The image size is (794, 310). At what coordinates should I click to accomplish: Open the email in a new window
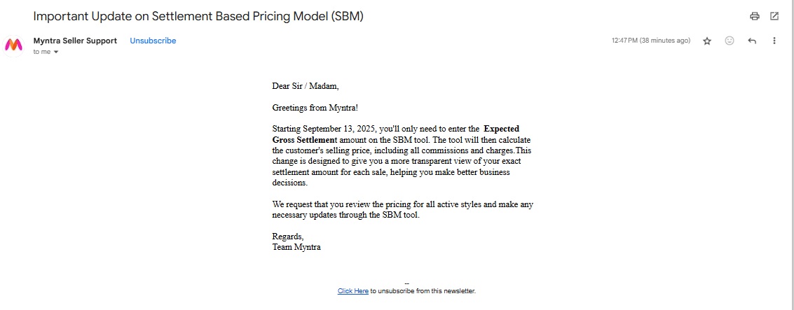click(774, 16)
